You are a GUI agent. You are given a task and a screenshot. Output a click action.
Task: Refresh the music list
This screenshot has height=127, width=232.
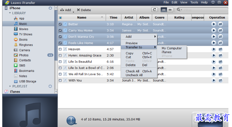tap(155, 10)
